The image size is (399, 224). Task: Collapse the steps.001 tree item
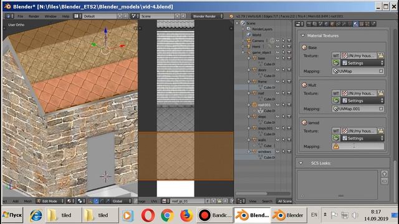tap(249, 128)
